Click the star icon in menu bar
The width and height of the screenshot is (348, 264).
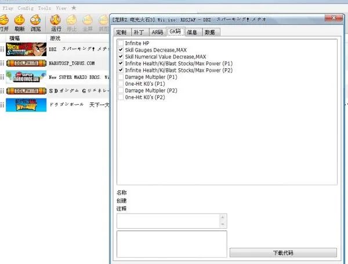point(74,8)
